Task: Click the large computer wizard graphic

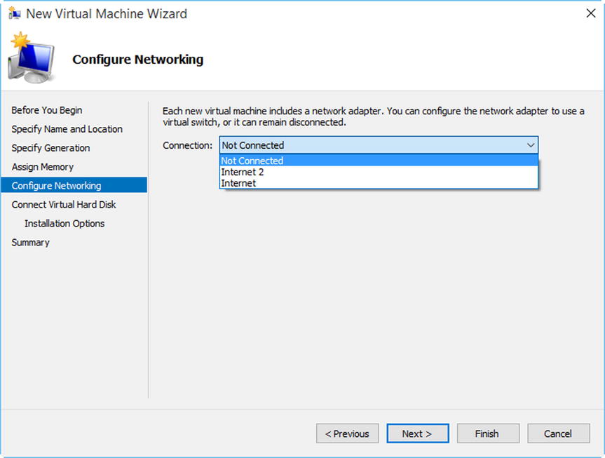Action: tap(31, 58)
